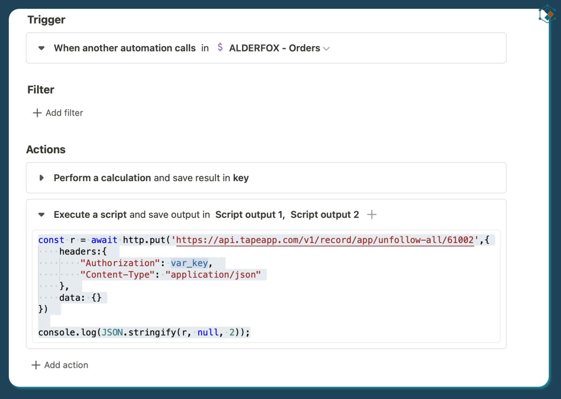Click var_key in the Authorization header line
Screen dimensions: 561x399
189,263
